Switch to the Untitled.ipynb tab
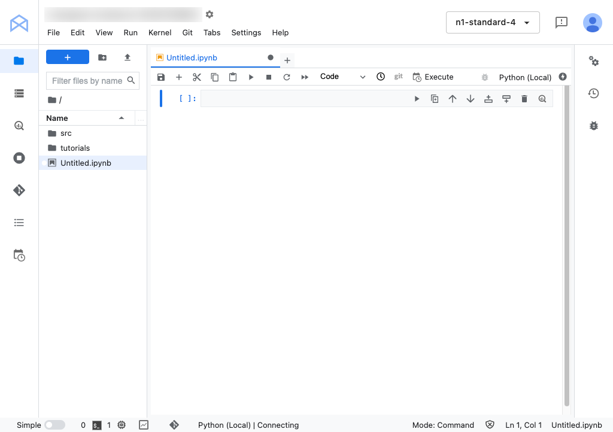The height and width of the screenshot is (432, 613). [x=192, y=58]
